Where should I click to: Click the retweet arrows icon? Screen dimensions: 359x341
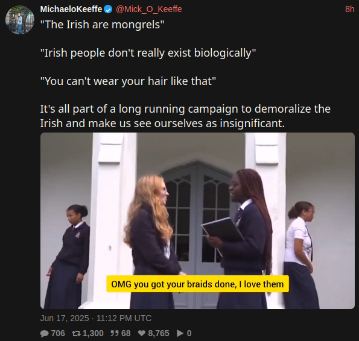coord(76,333)
